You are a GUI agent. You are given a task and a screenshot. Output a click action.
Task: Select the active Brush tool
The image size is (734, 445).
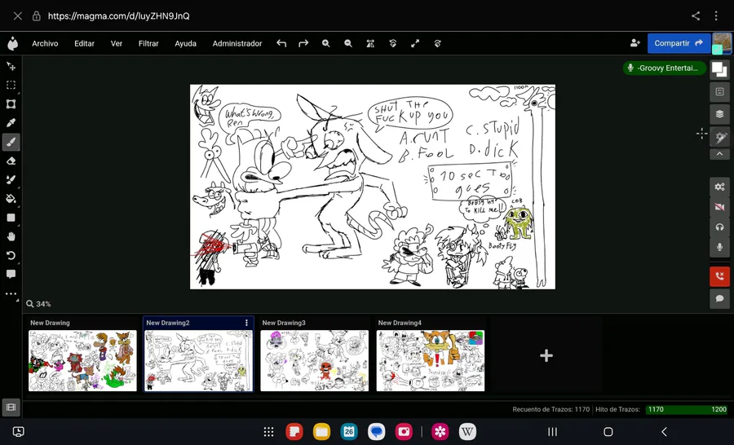pos(11,142)
